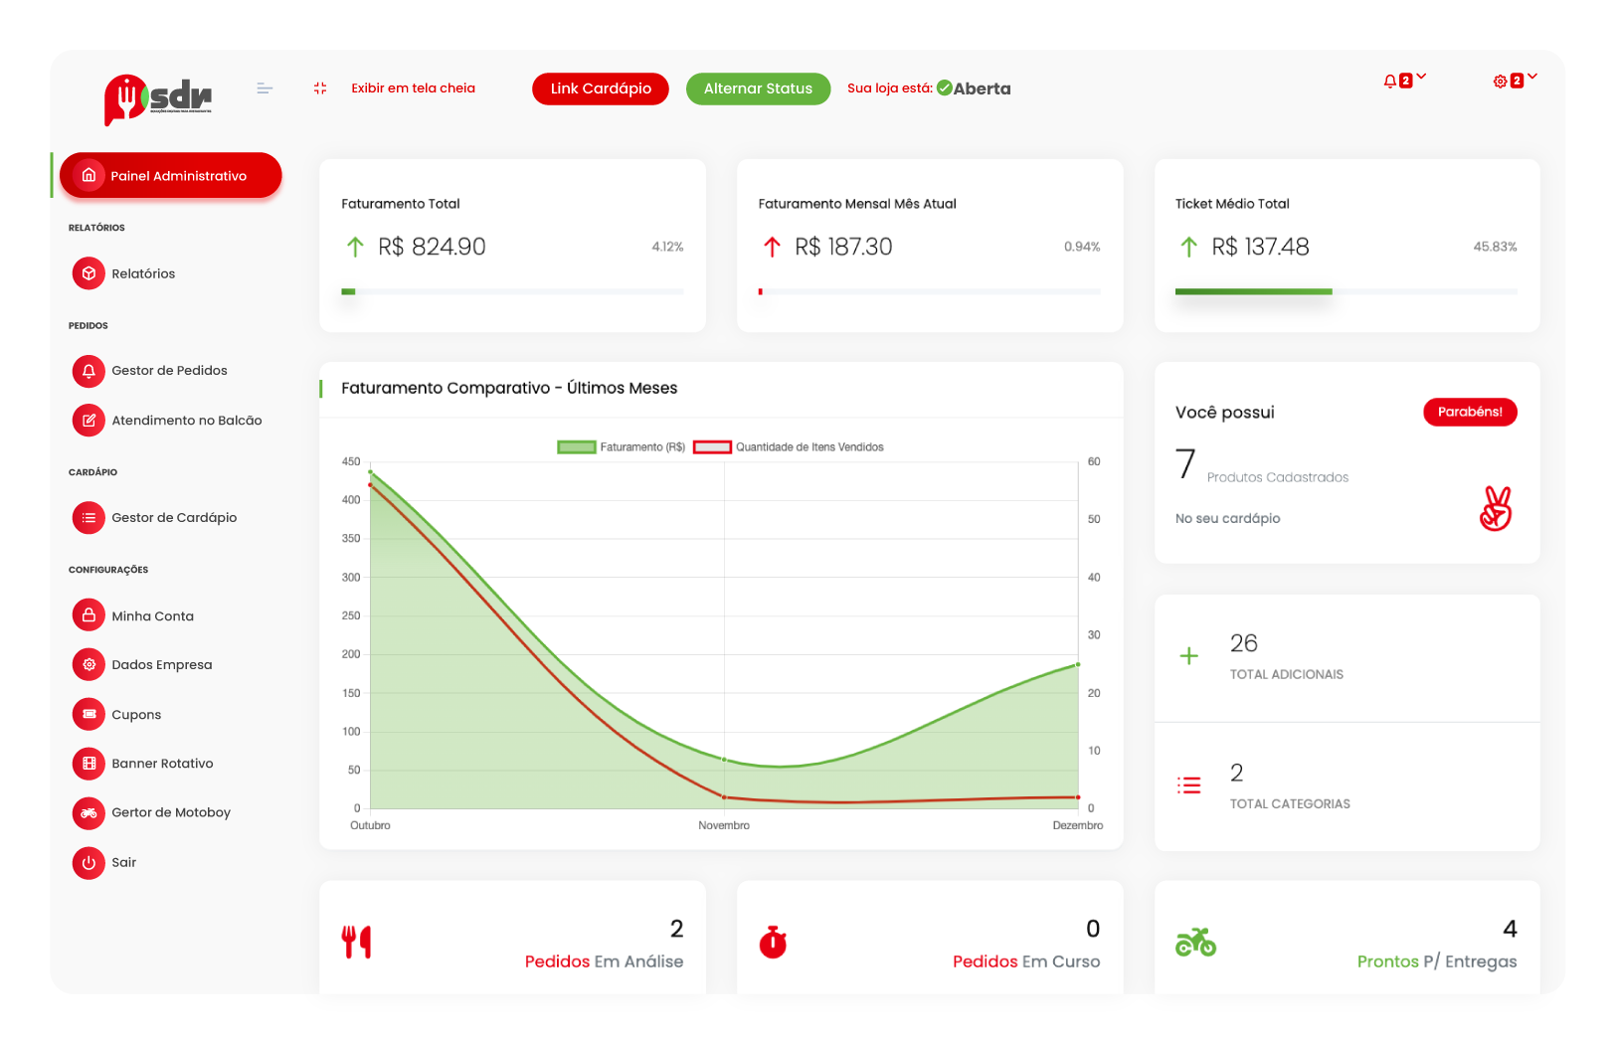This screenshot has height=1044, width=1617.
Task: Click the Faturamento Total up arrow icon
Action: tap(355, 247)
